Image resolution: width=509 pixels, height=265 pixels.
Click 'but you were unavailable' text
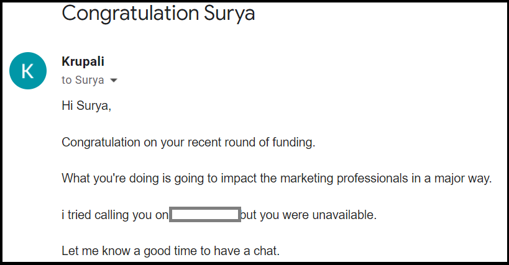point(308,215)
